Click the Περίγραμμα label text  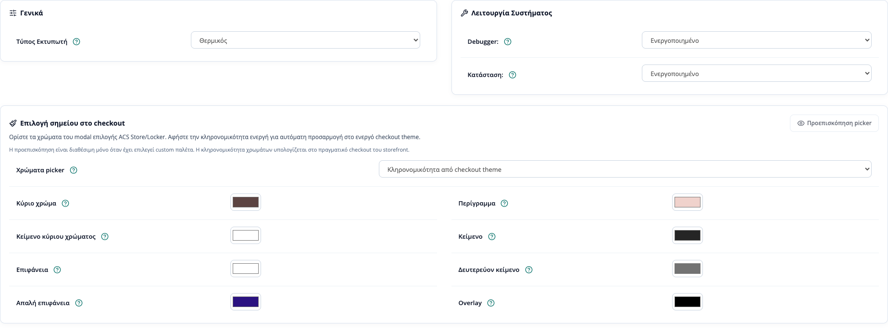[x=476, y=204]
